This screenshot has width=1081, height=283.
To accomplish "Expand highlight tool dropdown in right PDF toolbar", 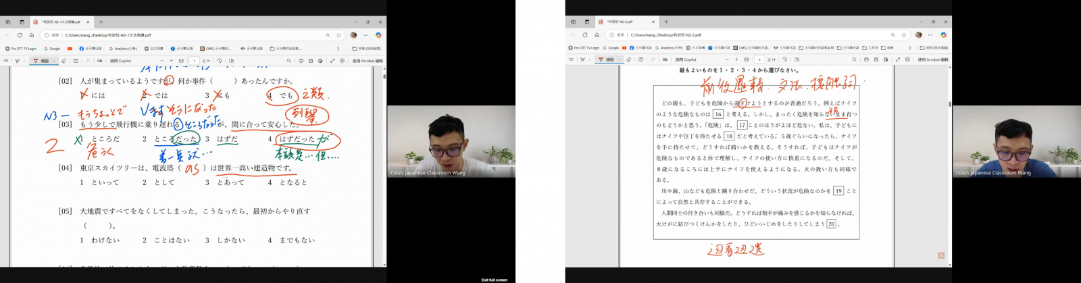I will pyautogui.click(x=590, y=59).
